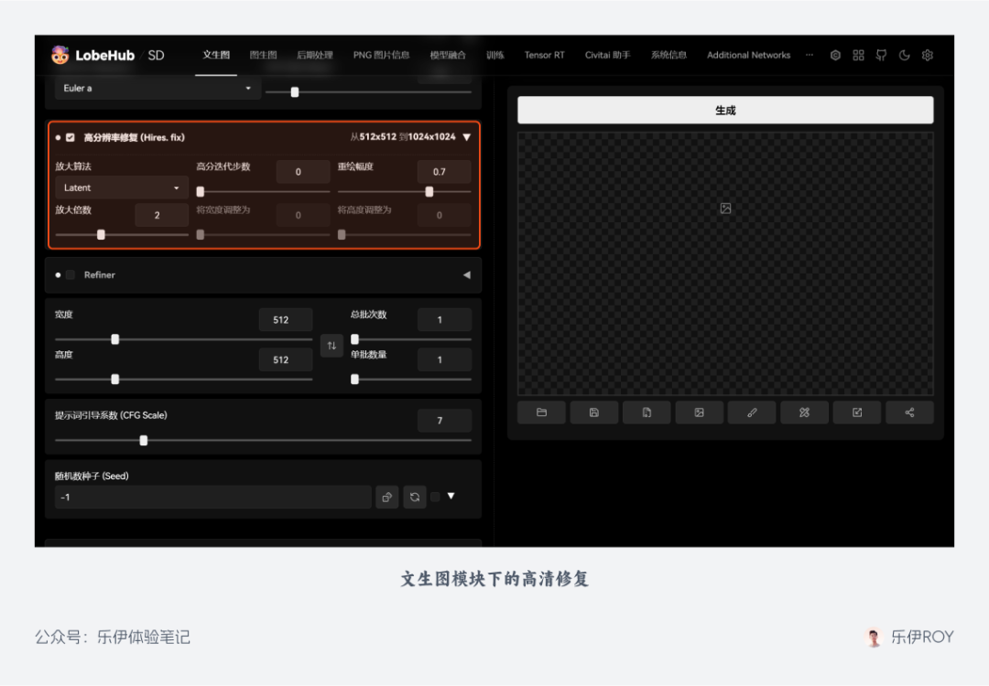The image size is (989, 686).
Task: Click the reuse seed recycle icon
Action: point(415,497)
